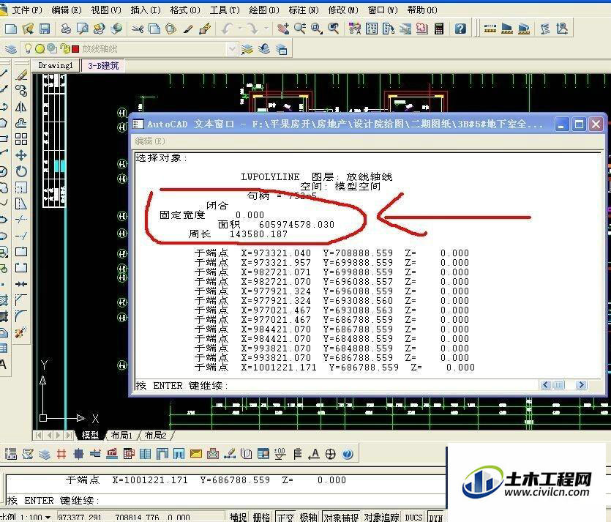The image size is (611, 522).
Task: Click the Redo arrow icon
Action: click(252, 29)
